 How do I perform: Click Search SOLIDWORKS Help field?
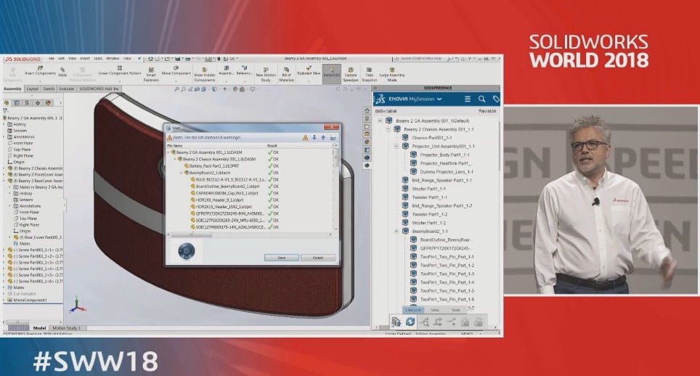coord(420,58)
